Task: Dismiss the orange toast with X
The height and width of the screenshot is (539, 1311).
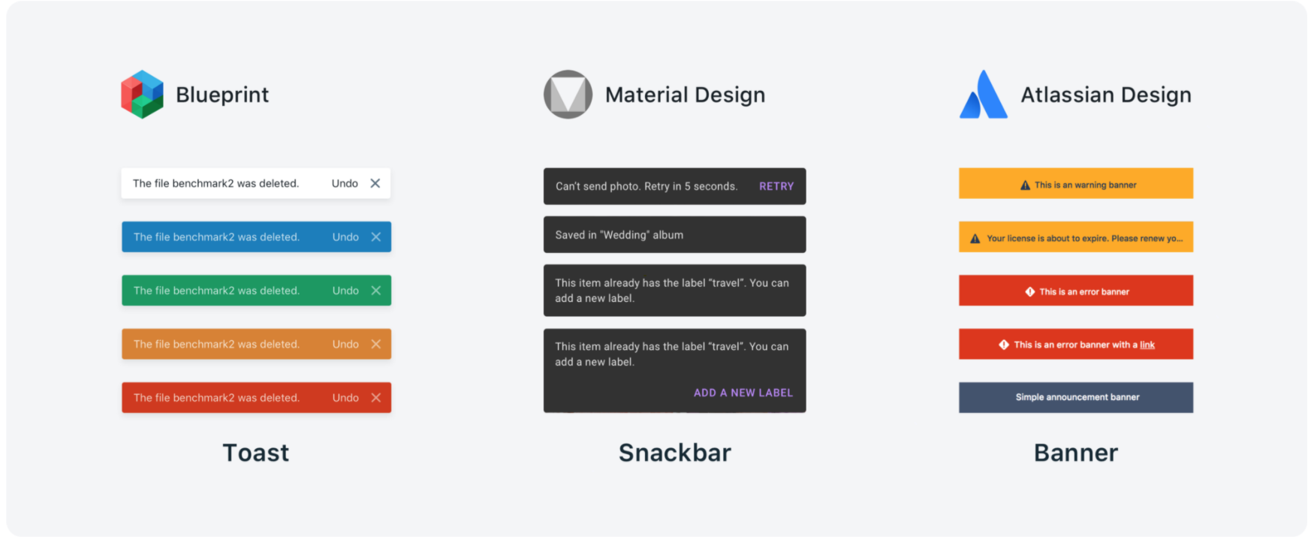Action: (376, 345)
